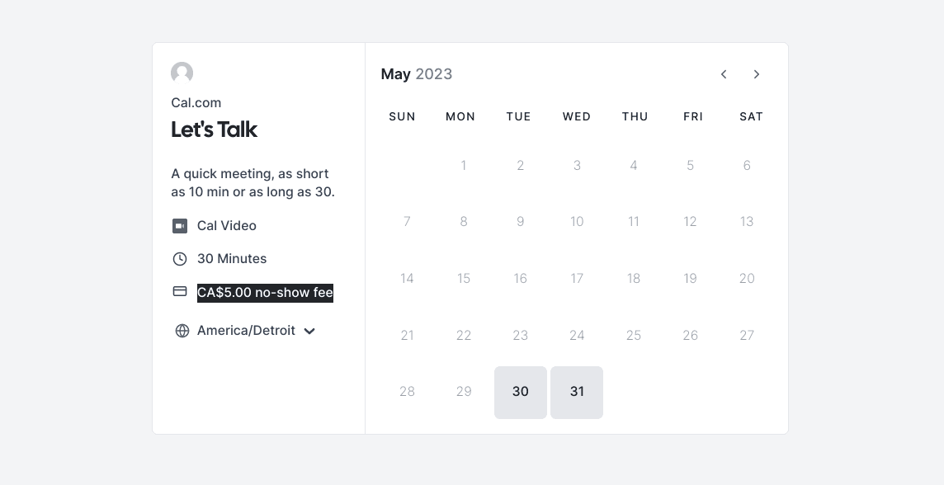This screenshot has width=944, height=485.
Task: Click the Let's Talk event title
Action: coord(215,129)
